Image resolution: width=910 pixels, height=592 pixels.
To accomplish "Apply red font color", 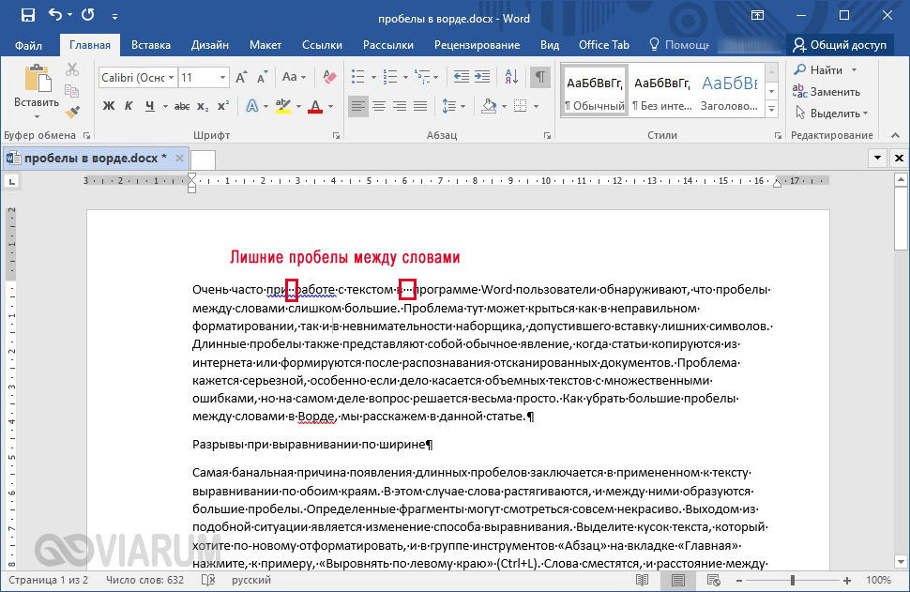I will 315,106.
